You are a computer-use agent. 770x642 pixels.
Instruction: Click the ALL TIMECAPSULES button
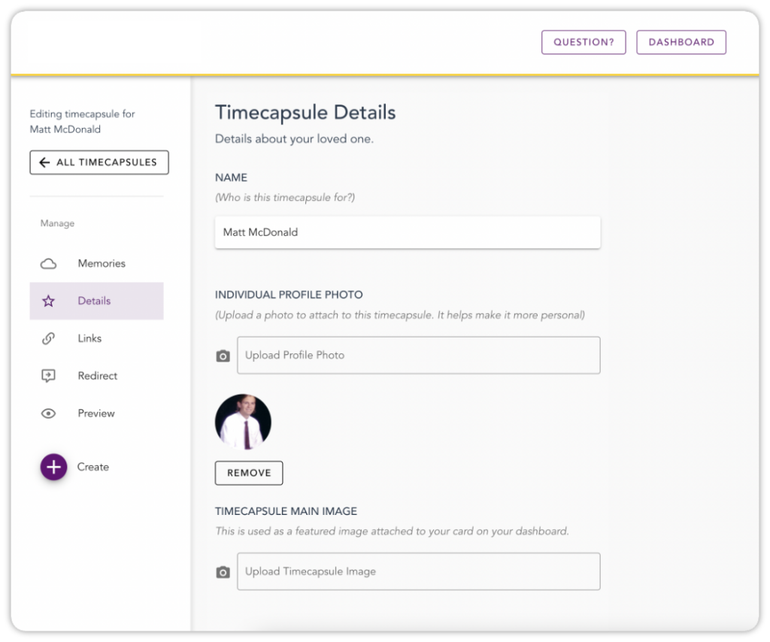click(x=99, y=162)
